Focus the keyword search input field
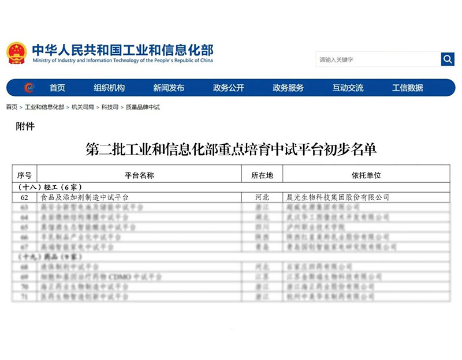 (378, 59)
